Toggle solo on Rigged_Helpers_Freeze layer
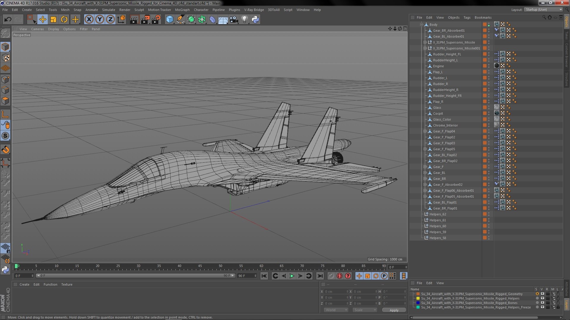Screen dimensions: 570x320 point(537,307)
